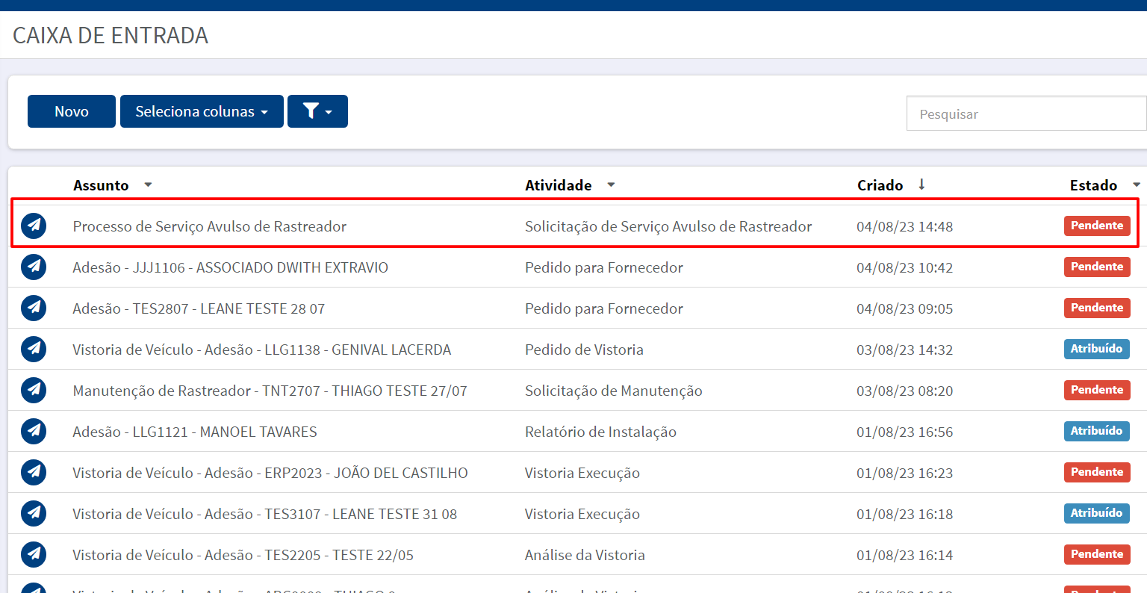Click Pendente badge dated 04/08/23 14:48

(1097, 226)
